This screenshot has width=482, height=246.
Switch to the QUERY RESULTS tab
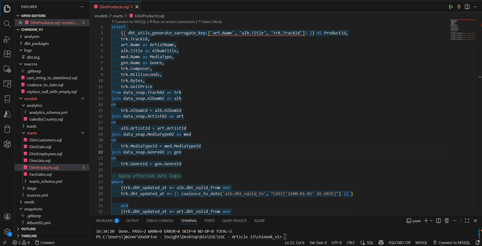coord(234,221)
